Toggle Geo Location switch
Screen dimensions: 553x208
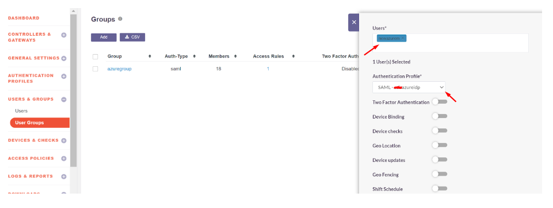tap(440, 145)
